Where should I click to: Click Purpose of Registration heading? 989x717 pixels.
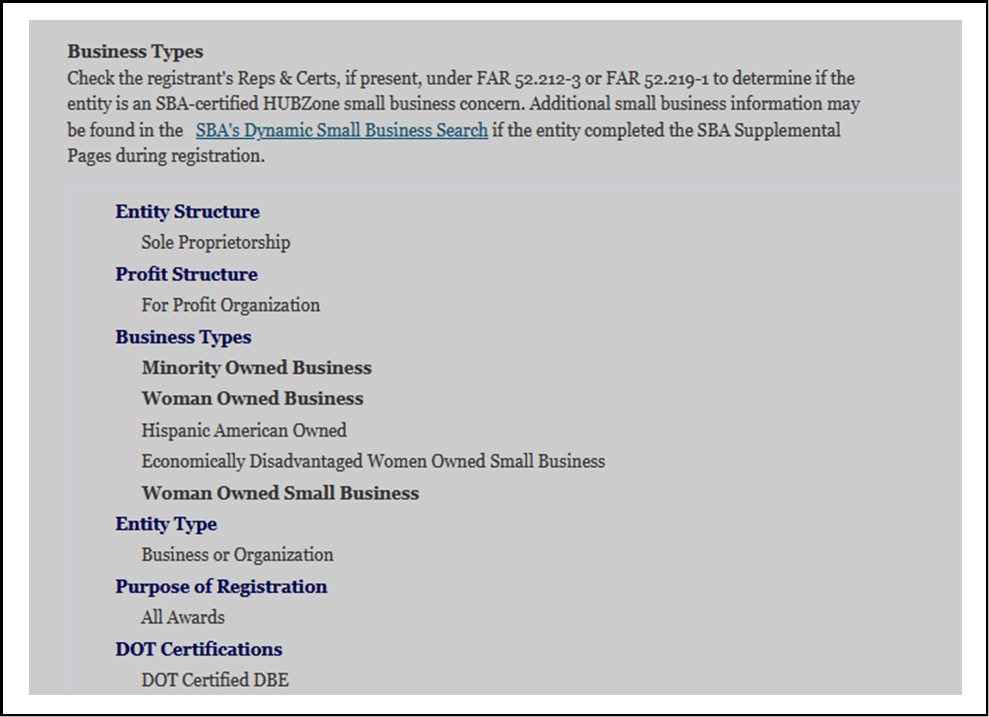pos(221,587)
